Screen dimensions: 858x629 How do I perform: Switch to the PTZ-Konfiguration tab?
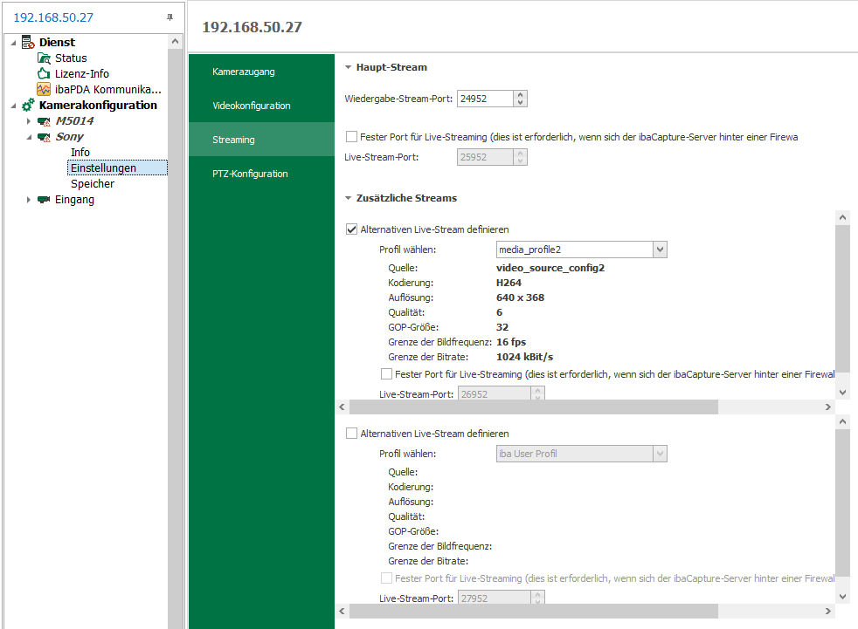[x=250, y=174]
